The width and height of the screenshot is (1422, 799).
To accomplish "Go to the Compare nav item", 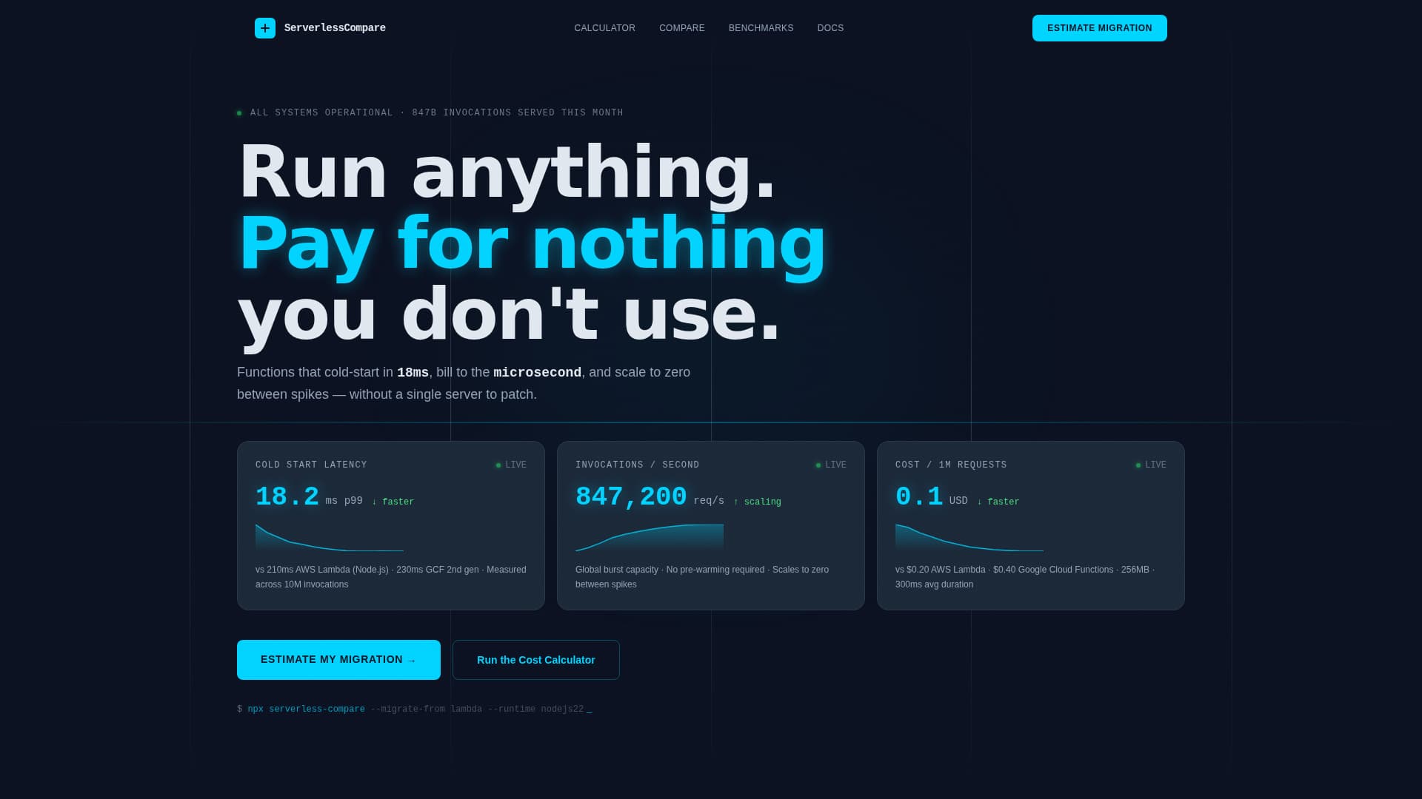I will 682,28.
